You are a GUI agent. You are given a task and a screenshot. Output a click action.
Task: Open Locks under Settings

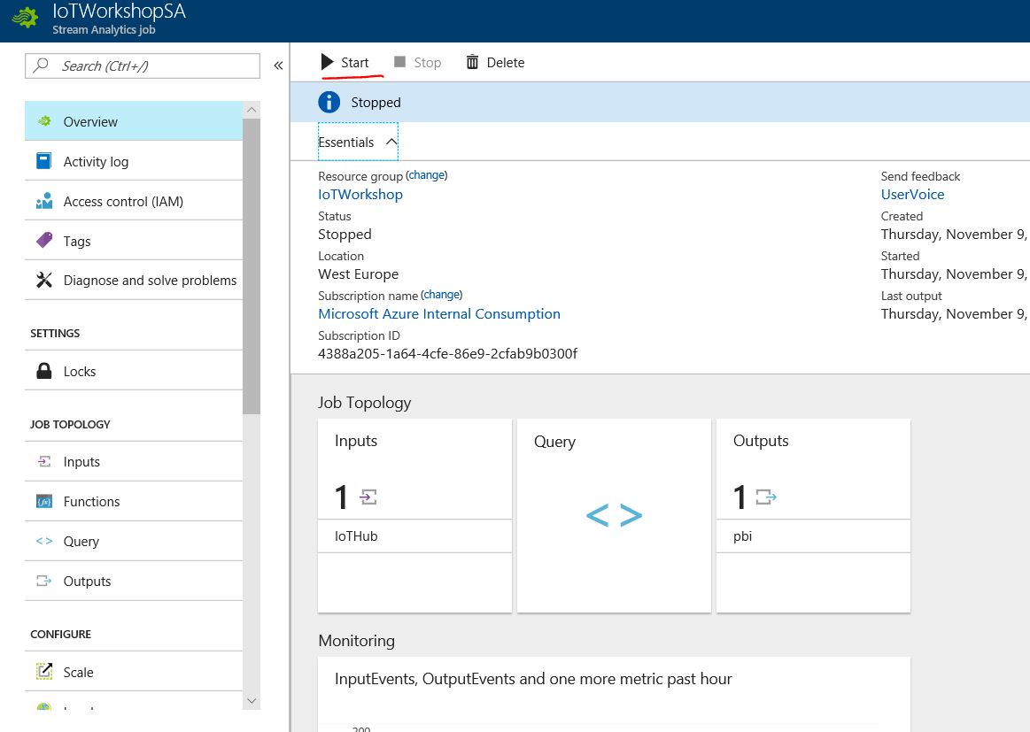coord(134,371)
